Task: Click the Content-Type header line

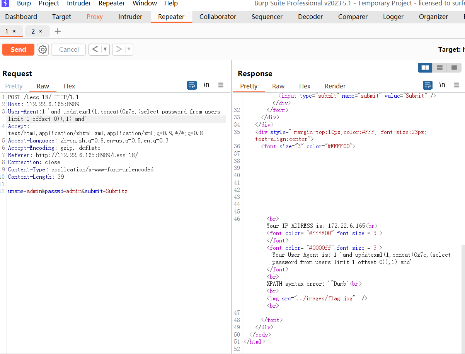Action: 81,169
